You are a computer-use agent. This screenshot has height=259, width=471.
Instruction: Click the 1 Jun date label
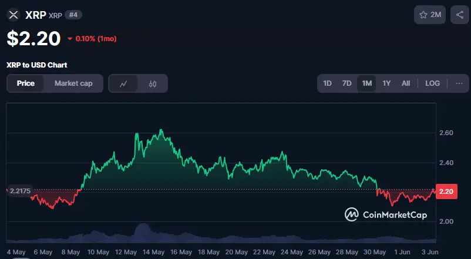pyautogui.click(x=402, y=252)
